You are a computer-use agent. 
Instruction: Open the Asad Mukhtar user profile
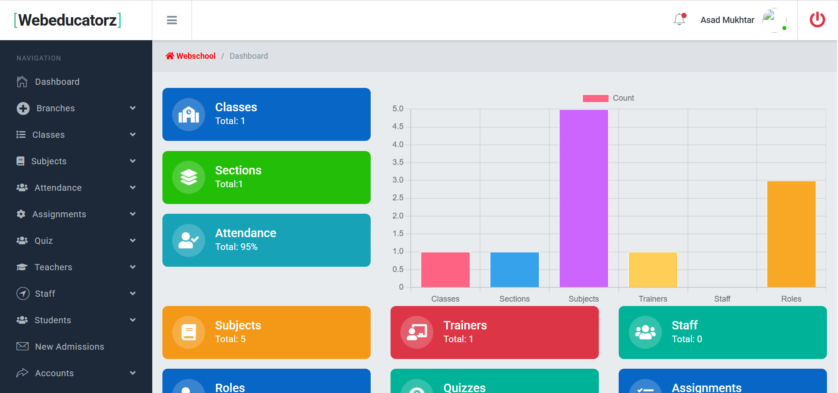pos(727,20)
